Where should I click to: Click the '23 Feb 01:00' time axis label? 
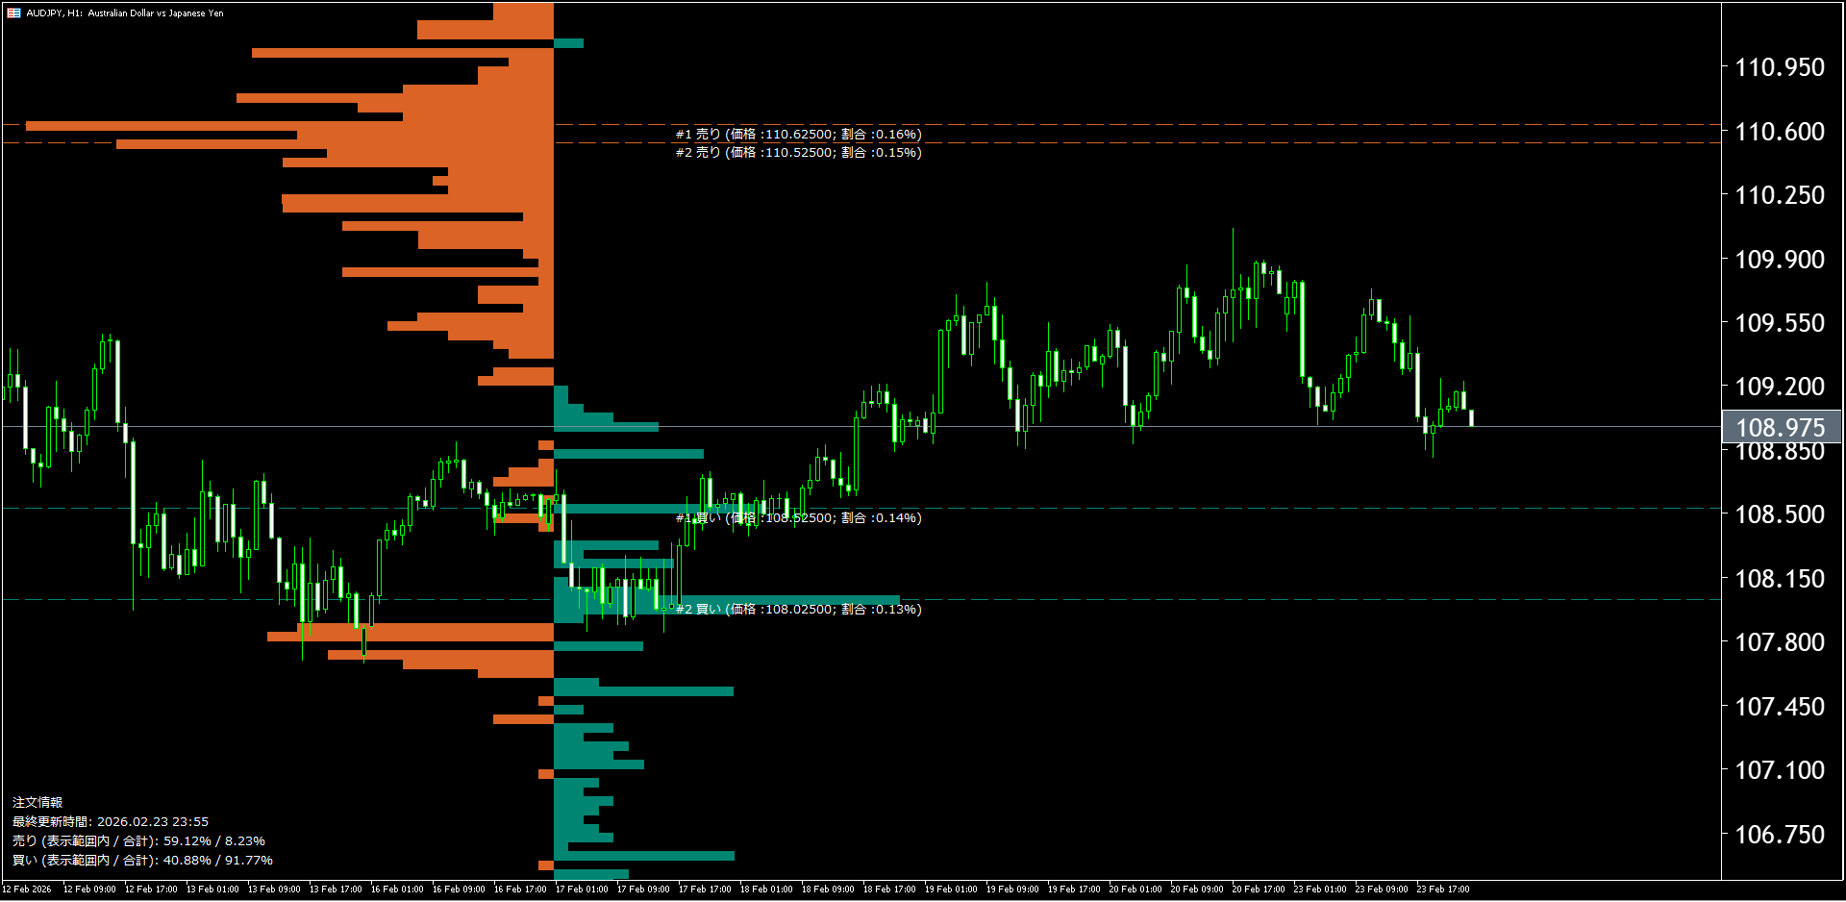(x=1320, y=889)
